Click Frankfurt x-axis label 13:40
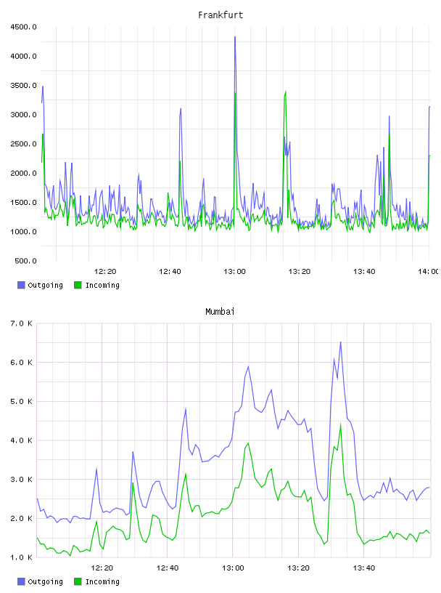The image size is (441, 593). coord(364,272)
